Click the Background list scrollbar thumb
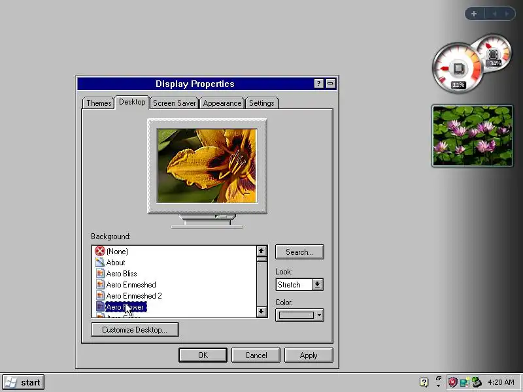The width and height of the screenshot is (523, 392). (x=261, y=259)
